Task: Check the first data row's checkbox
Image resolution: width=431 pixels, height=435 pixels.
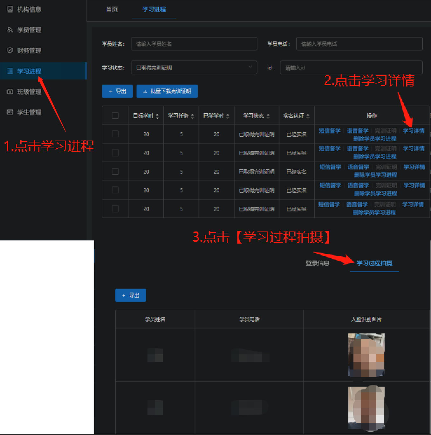Action: 115,134
